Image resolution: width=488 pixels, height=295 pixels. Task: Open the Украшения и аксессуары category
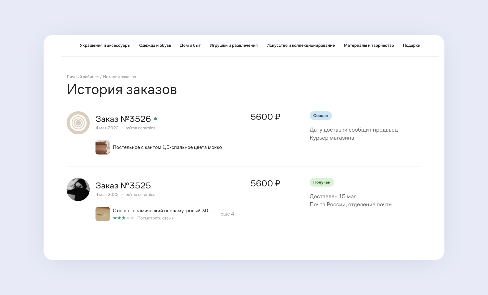[105, 45]
